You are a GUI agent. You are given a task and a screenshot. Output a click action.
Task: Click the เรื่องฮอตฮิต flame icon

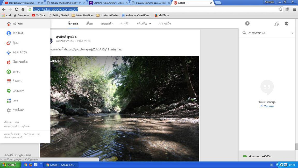click(x=9, y=62)
